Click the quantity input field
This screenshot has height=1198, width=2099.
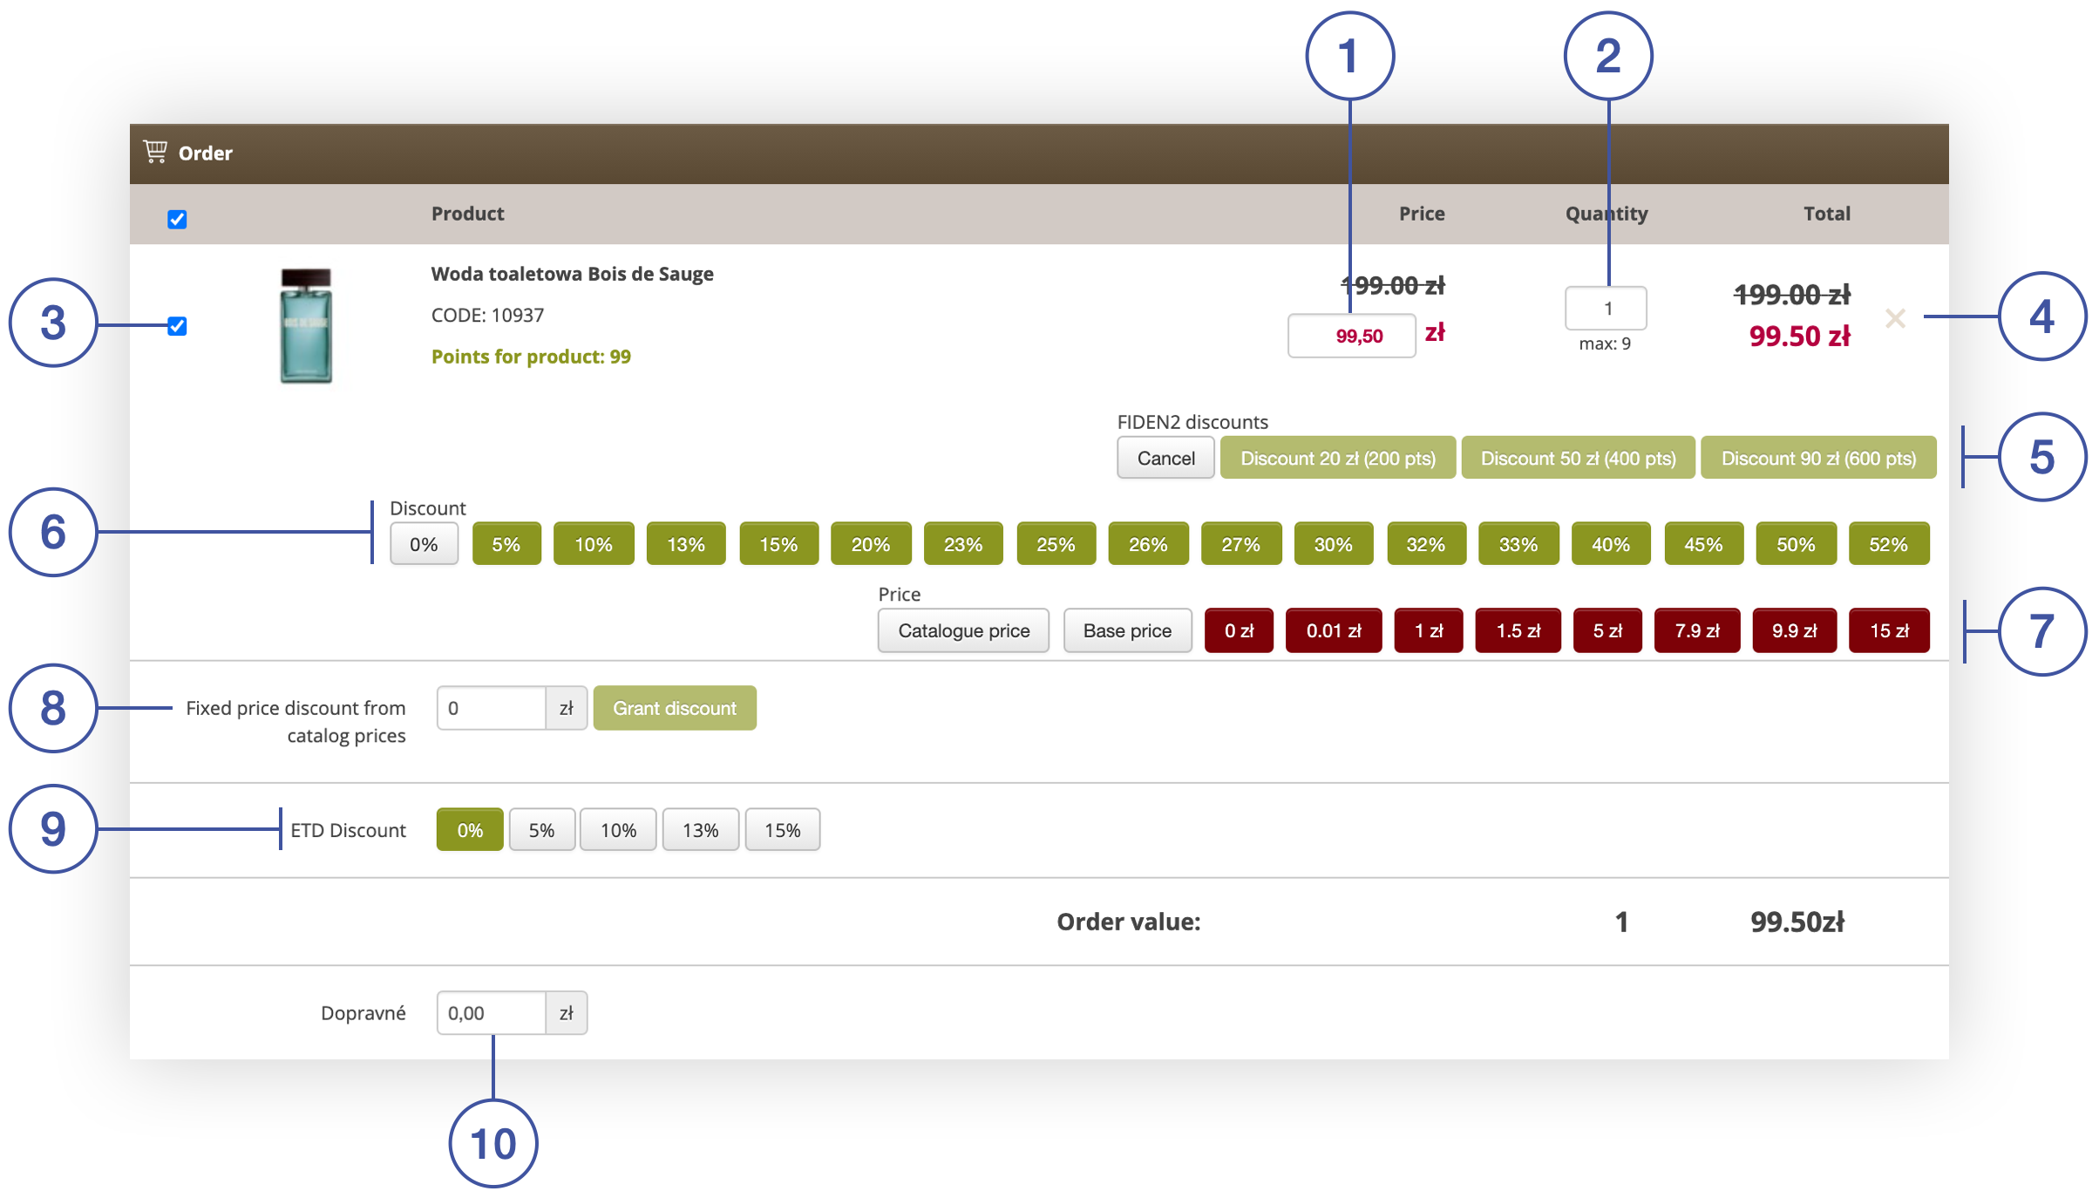click(1606, 308)
